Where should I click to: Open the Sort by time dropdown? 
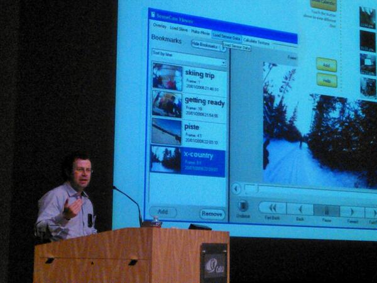[x=189, y=58]
